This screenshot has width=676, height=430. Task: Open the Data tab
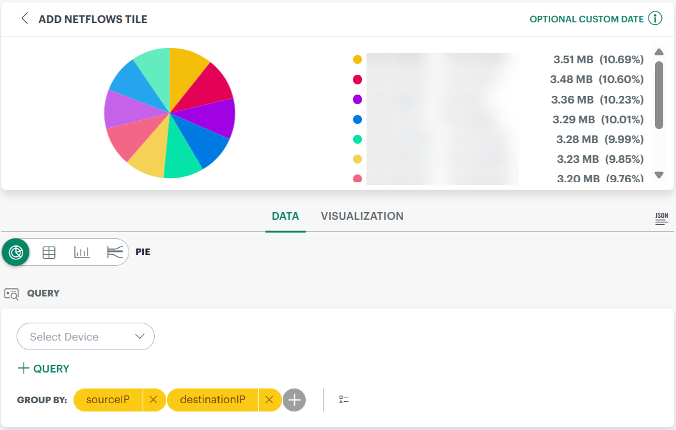coord(285,216)
